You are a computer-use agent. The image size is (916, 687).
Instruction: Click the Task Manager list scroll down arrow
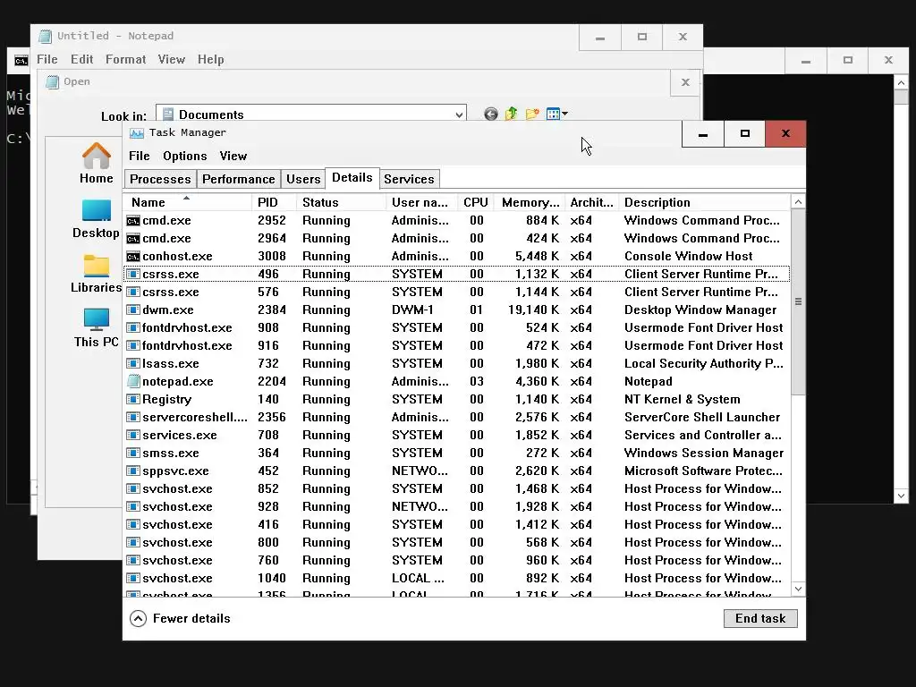point(798,589)
